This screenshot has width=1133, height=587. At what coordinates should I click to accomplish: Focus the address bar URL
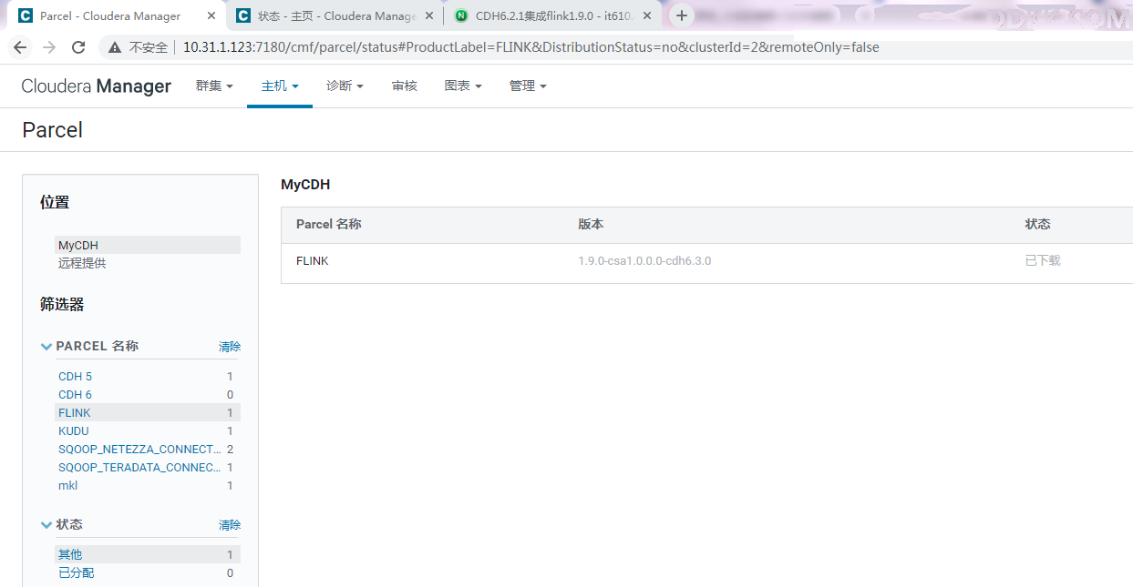pos(530,47)
